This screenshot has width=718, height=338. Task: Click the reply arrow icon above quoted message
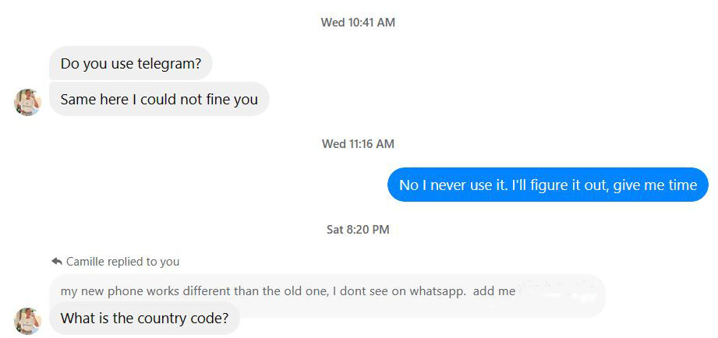coord(56,262)
